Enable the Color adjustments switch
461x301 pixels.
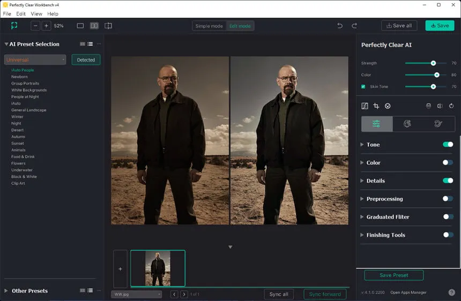(448, 162)
